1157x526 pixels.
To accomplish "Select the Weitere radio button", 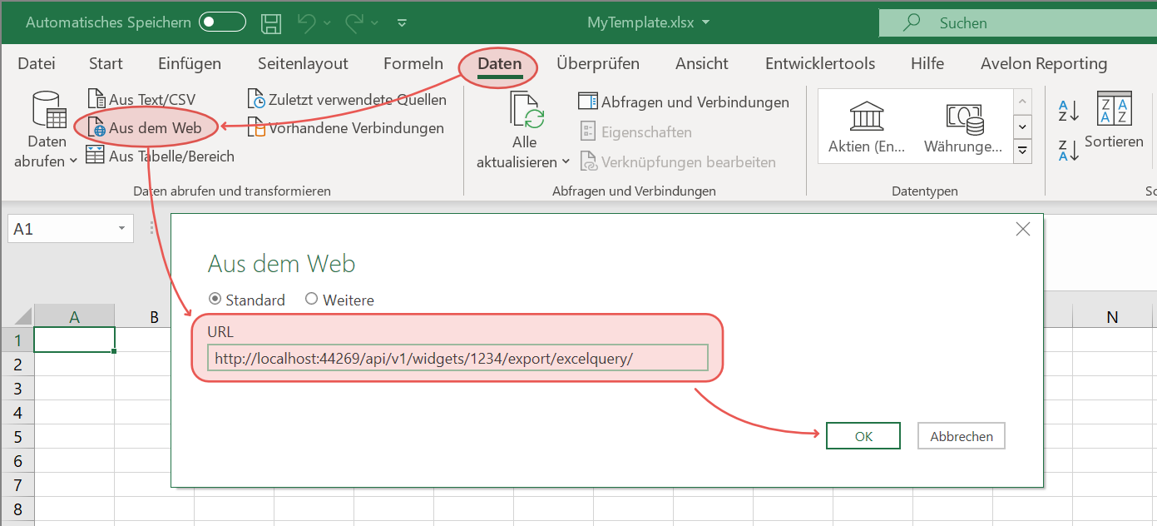I will click(x=312, y=299).
